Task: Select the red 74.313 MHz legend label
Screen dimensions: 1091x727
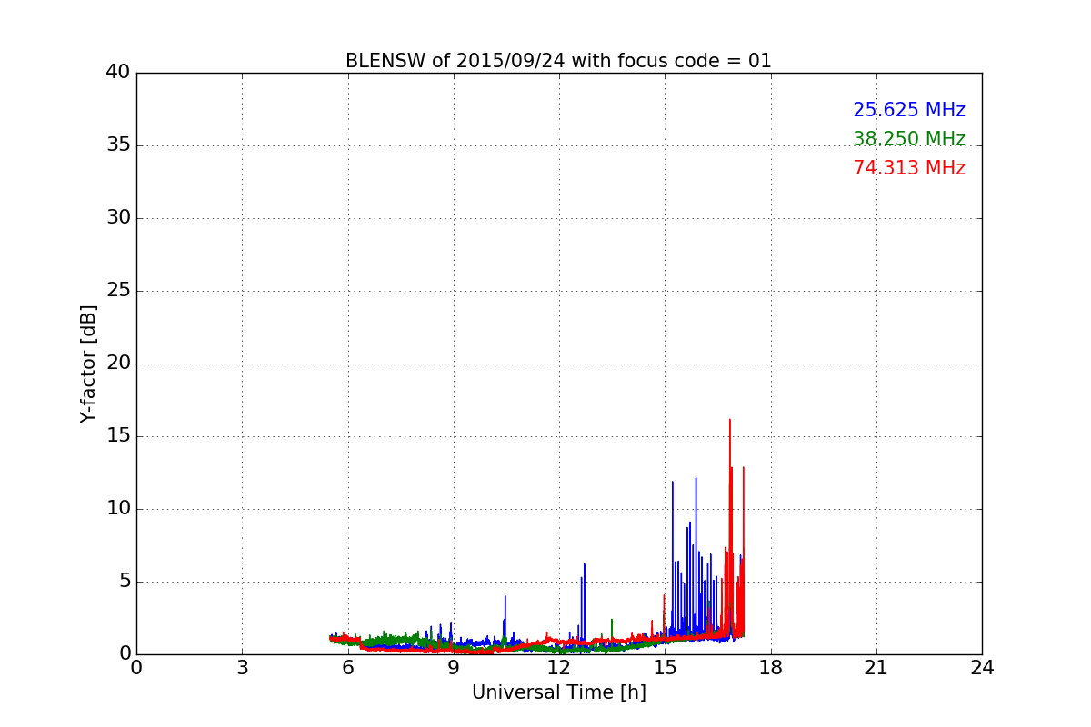Action: (x=909, y=168)
